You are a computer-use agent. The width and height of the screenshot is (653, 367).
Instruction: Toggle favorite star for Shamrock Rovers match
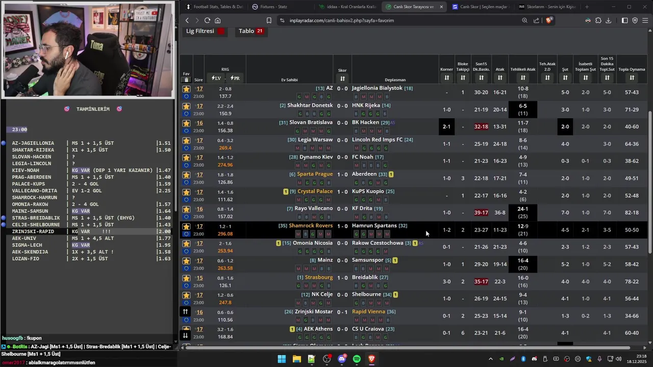pos(186,226)
